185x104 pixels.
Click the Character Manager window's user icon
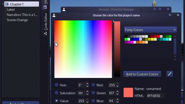pyautogui.click(x=64, y=10)
